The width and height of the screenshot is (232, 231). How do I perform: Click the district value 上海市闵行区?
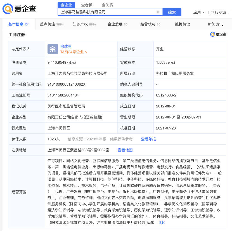[x=59, y=128]
